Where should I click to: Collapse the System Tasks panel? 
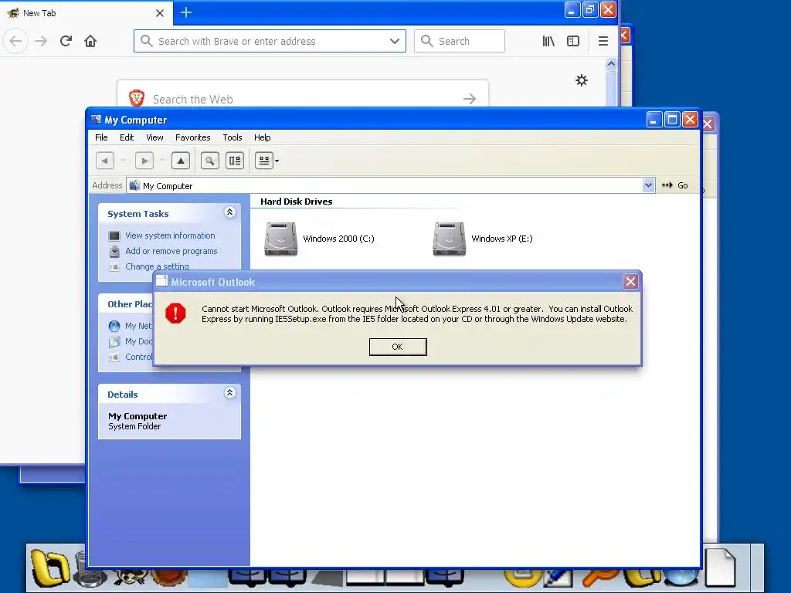tap(229, 212)
